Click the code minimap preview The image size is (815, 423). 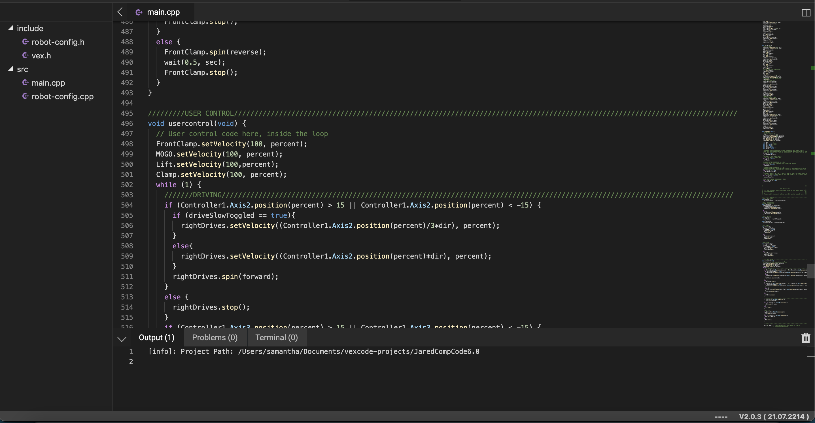tap(784, 174)
